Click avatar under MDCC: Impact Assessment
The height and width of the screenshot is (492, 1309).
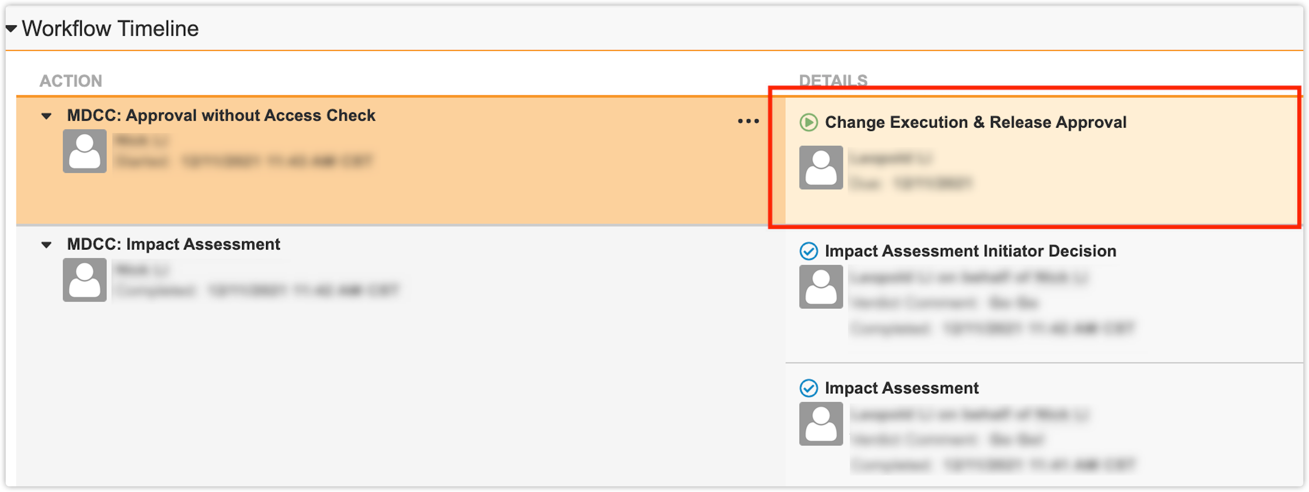coord(85,280)
